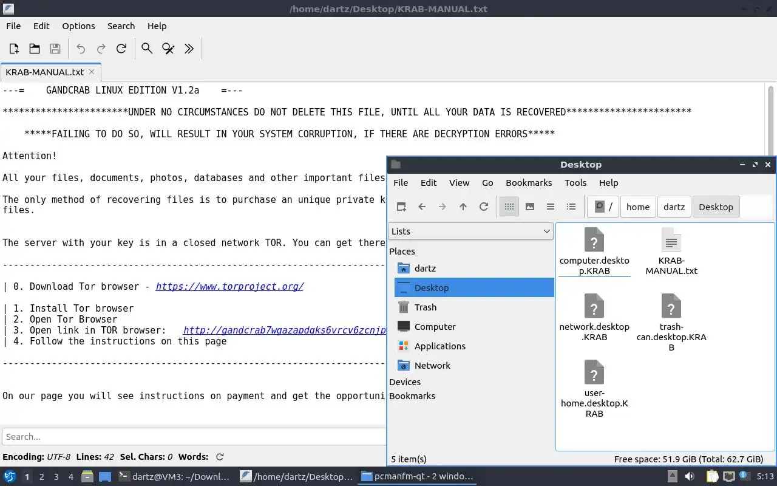Image resolution: width=777 pixels, height=486 pixels.
Task: Click the find and replace icon
Action: click(168, 49)
